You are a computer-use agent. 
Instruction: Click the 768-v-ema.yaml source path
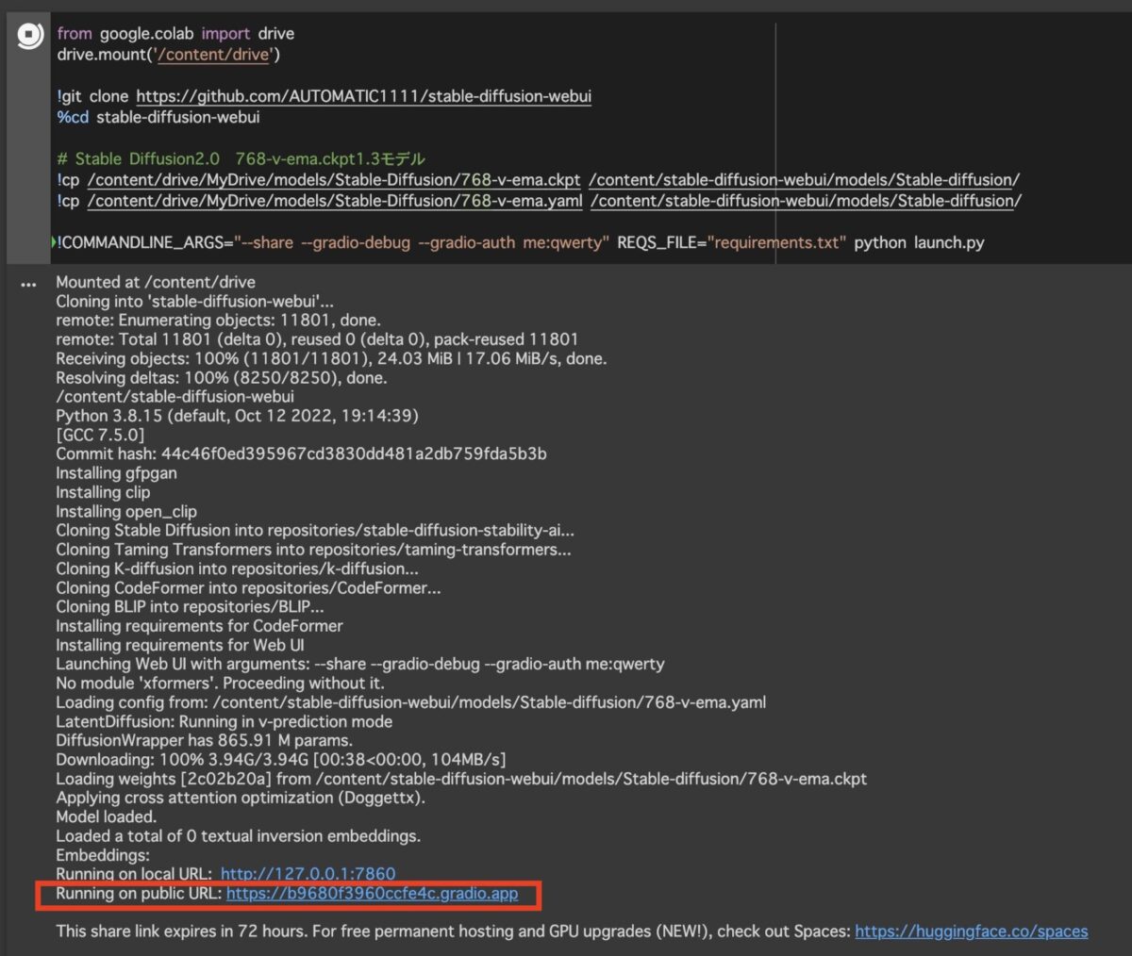point(335,201)
